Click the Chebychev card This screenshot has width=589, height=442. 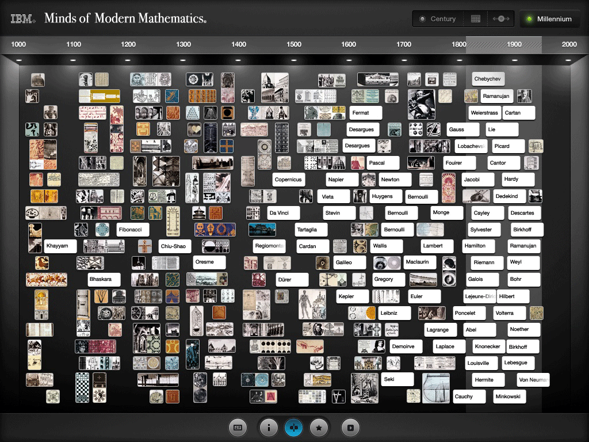(488, 79)
